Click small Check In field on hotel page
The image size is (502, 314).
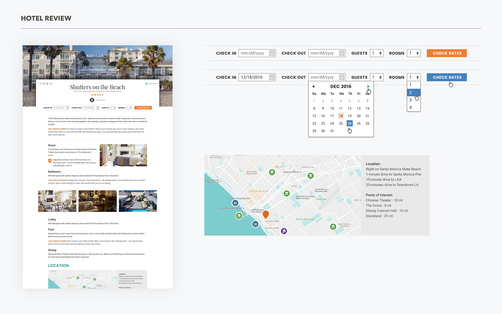coord(61,108)
